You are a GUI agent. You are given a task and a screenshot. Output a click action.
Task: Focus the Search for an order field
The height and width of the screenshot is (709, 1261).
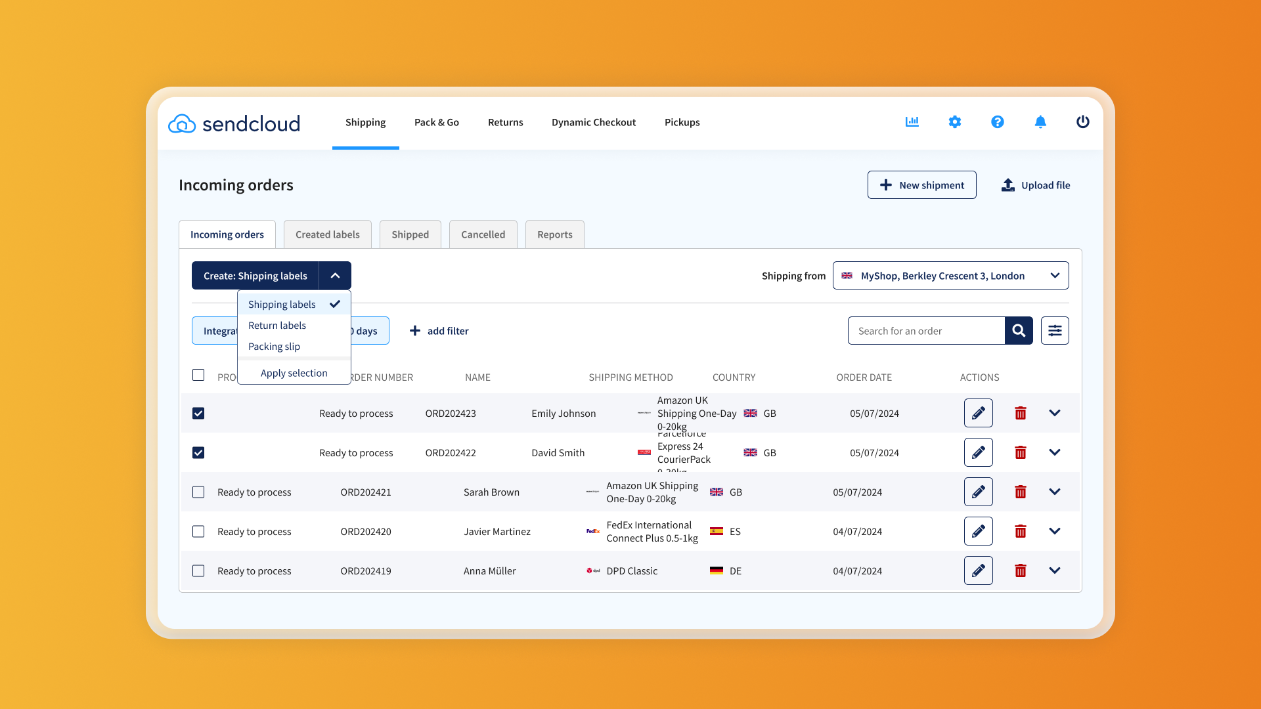tap(927, 331)
